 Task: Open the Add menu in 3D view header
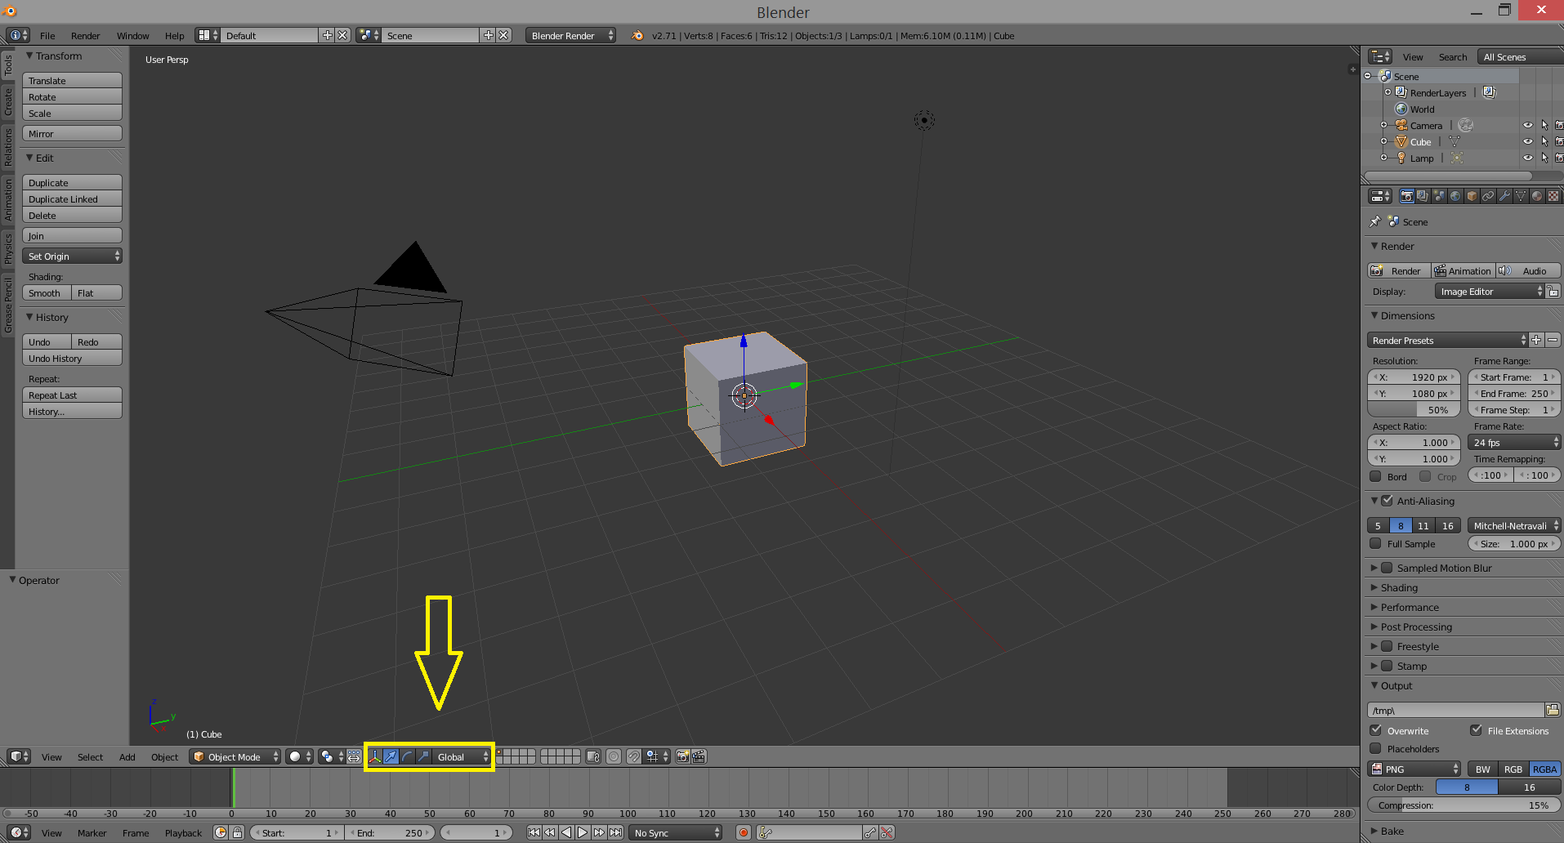tap(127, 757)
